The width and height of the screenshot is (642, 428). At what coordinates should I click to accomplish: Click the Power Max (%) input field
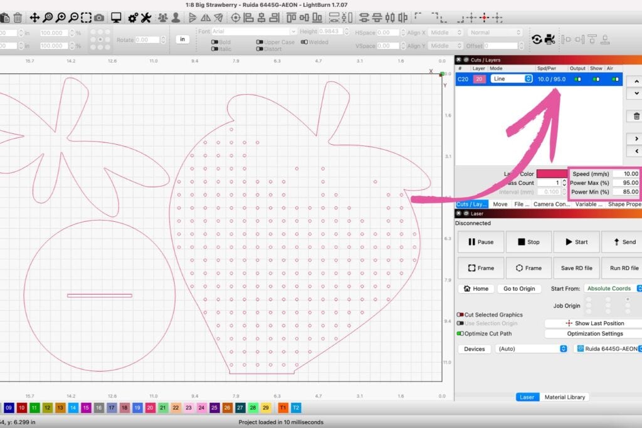[626, 183]
